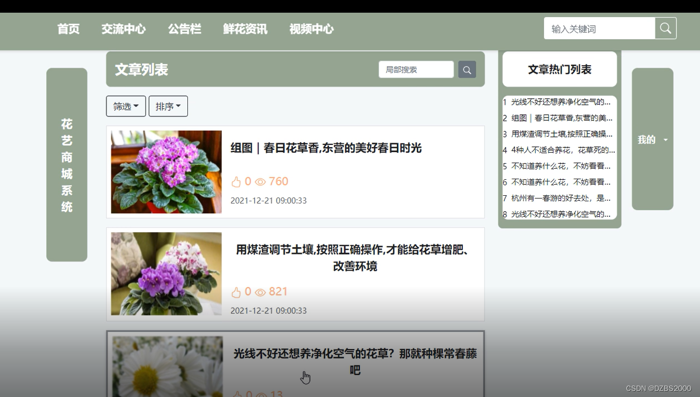700x397 pixels.
Task: Click eye views icon on 春日花草香 article
Action: [260, 182]
